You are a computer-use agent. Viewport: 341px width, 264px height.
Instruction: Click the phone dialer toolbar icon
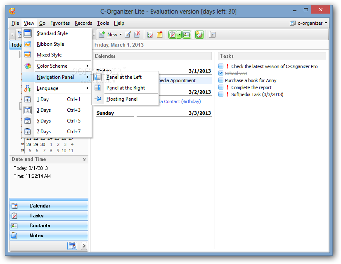(x=212, y=35)
